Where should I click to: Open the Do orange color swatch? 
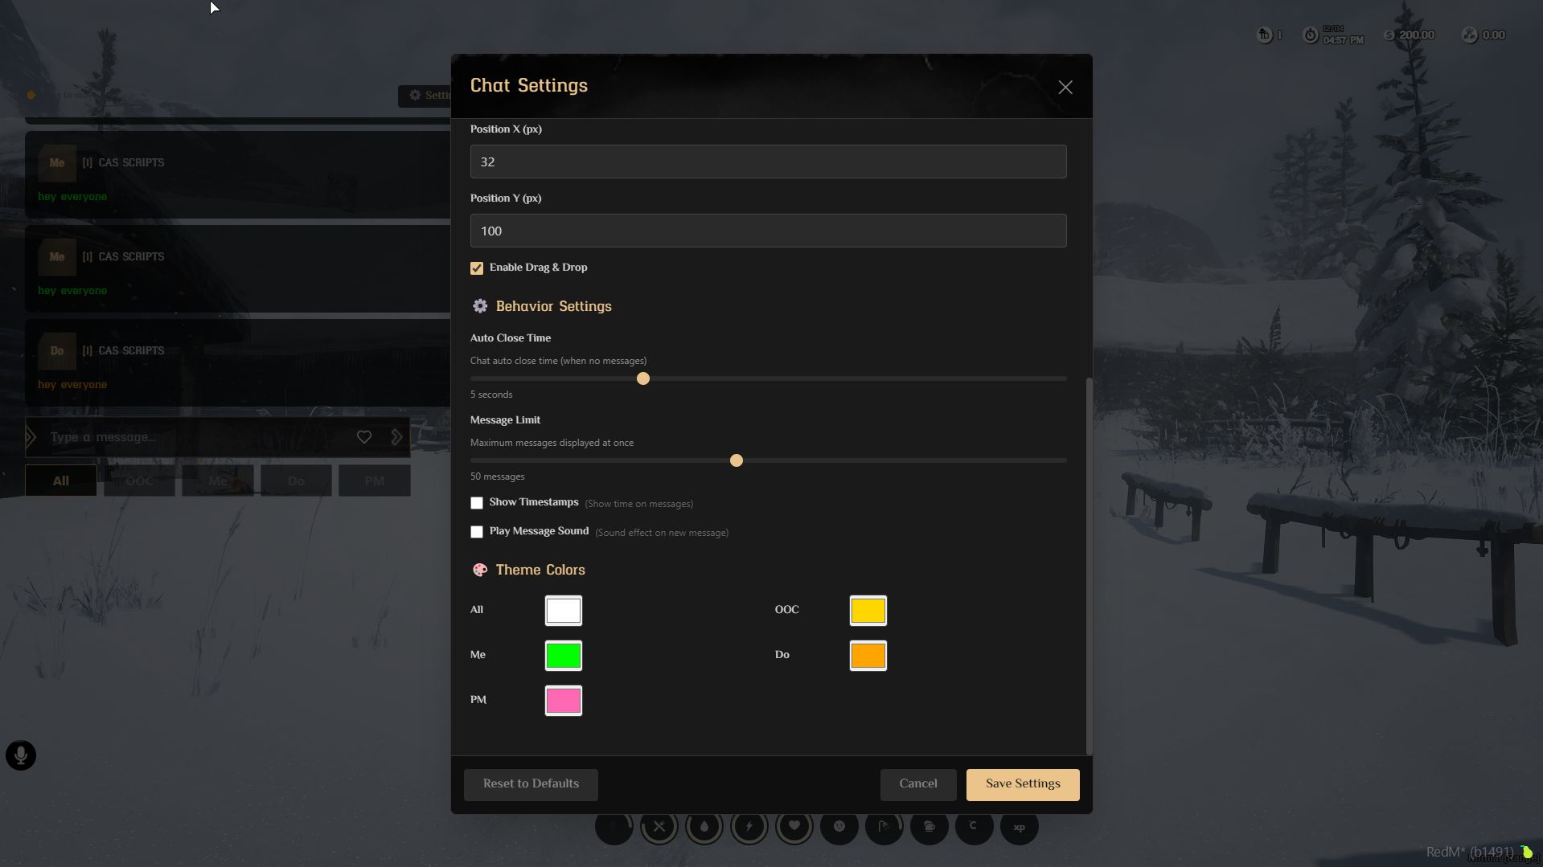[868, 656]
